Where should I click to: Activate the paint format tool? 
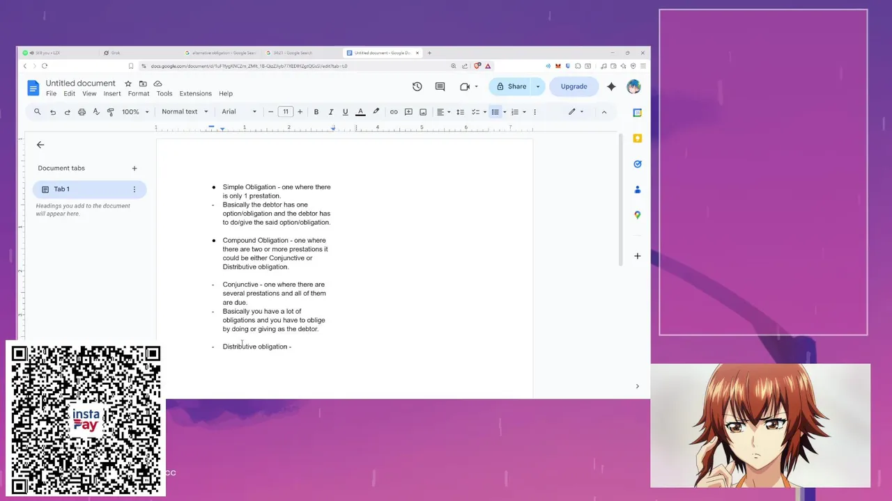click(110, 112)
